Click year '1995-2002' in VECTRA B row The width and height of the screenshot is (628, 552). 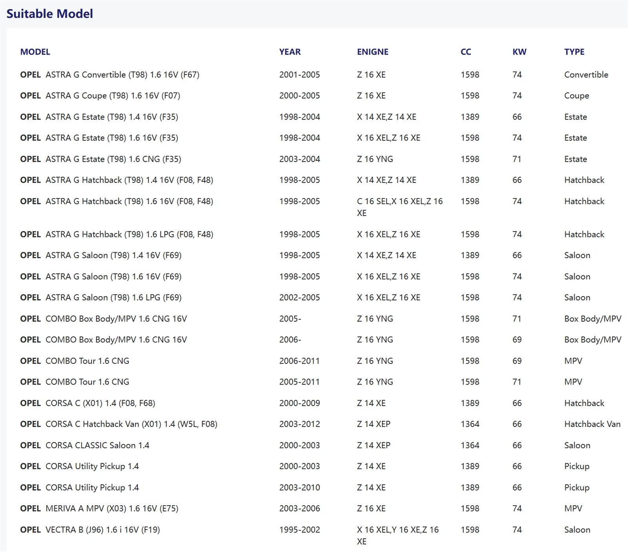tap(299, 530)
